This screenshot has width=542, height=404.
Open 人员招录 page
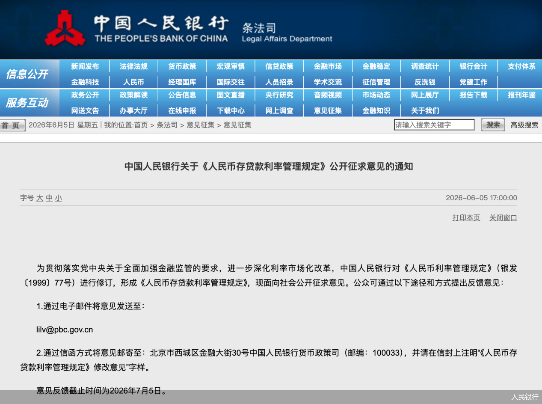pyautogui.click(x=279, y=82)
